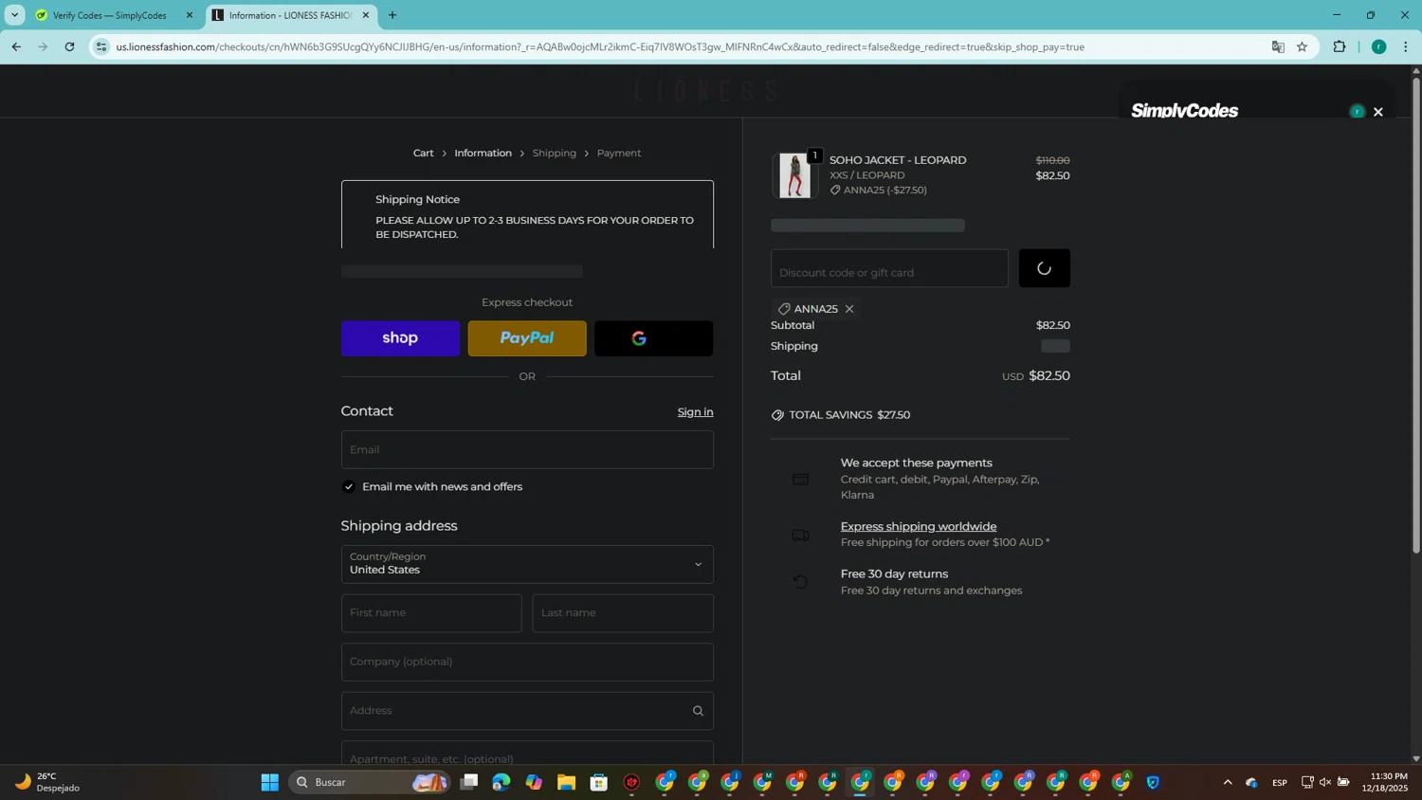The width and height of the screenshot is (1422, 800).
Task: Pay with Shop Pay express button
Action: 400,338
